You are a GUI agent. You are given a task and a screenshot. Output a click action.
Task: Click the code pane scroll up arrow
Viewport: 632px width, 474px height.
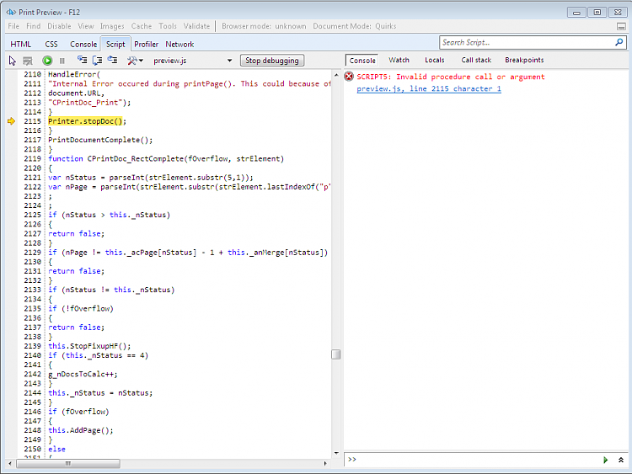point(336,75)
